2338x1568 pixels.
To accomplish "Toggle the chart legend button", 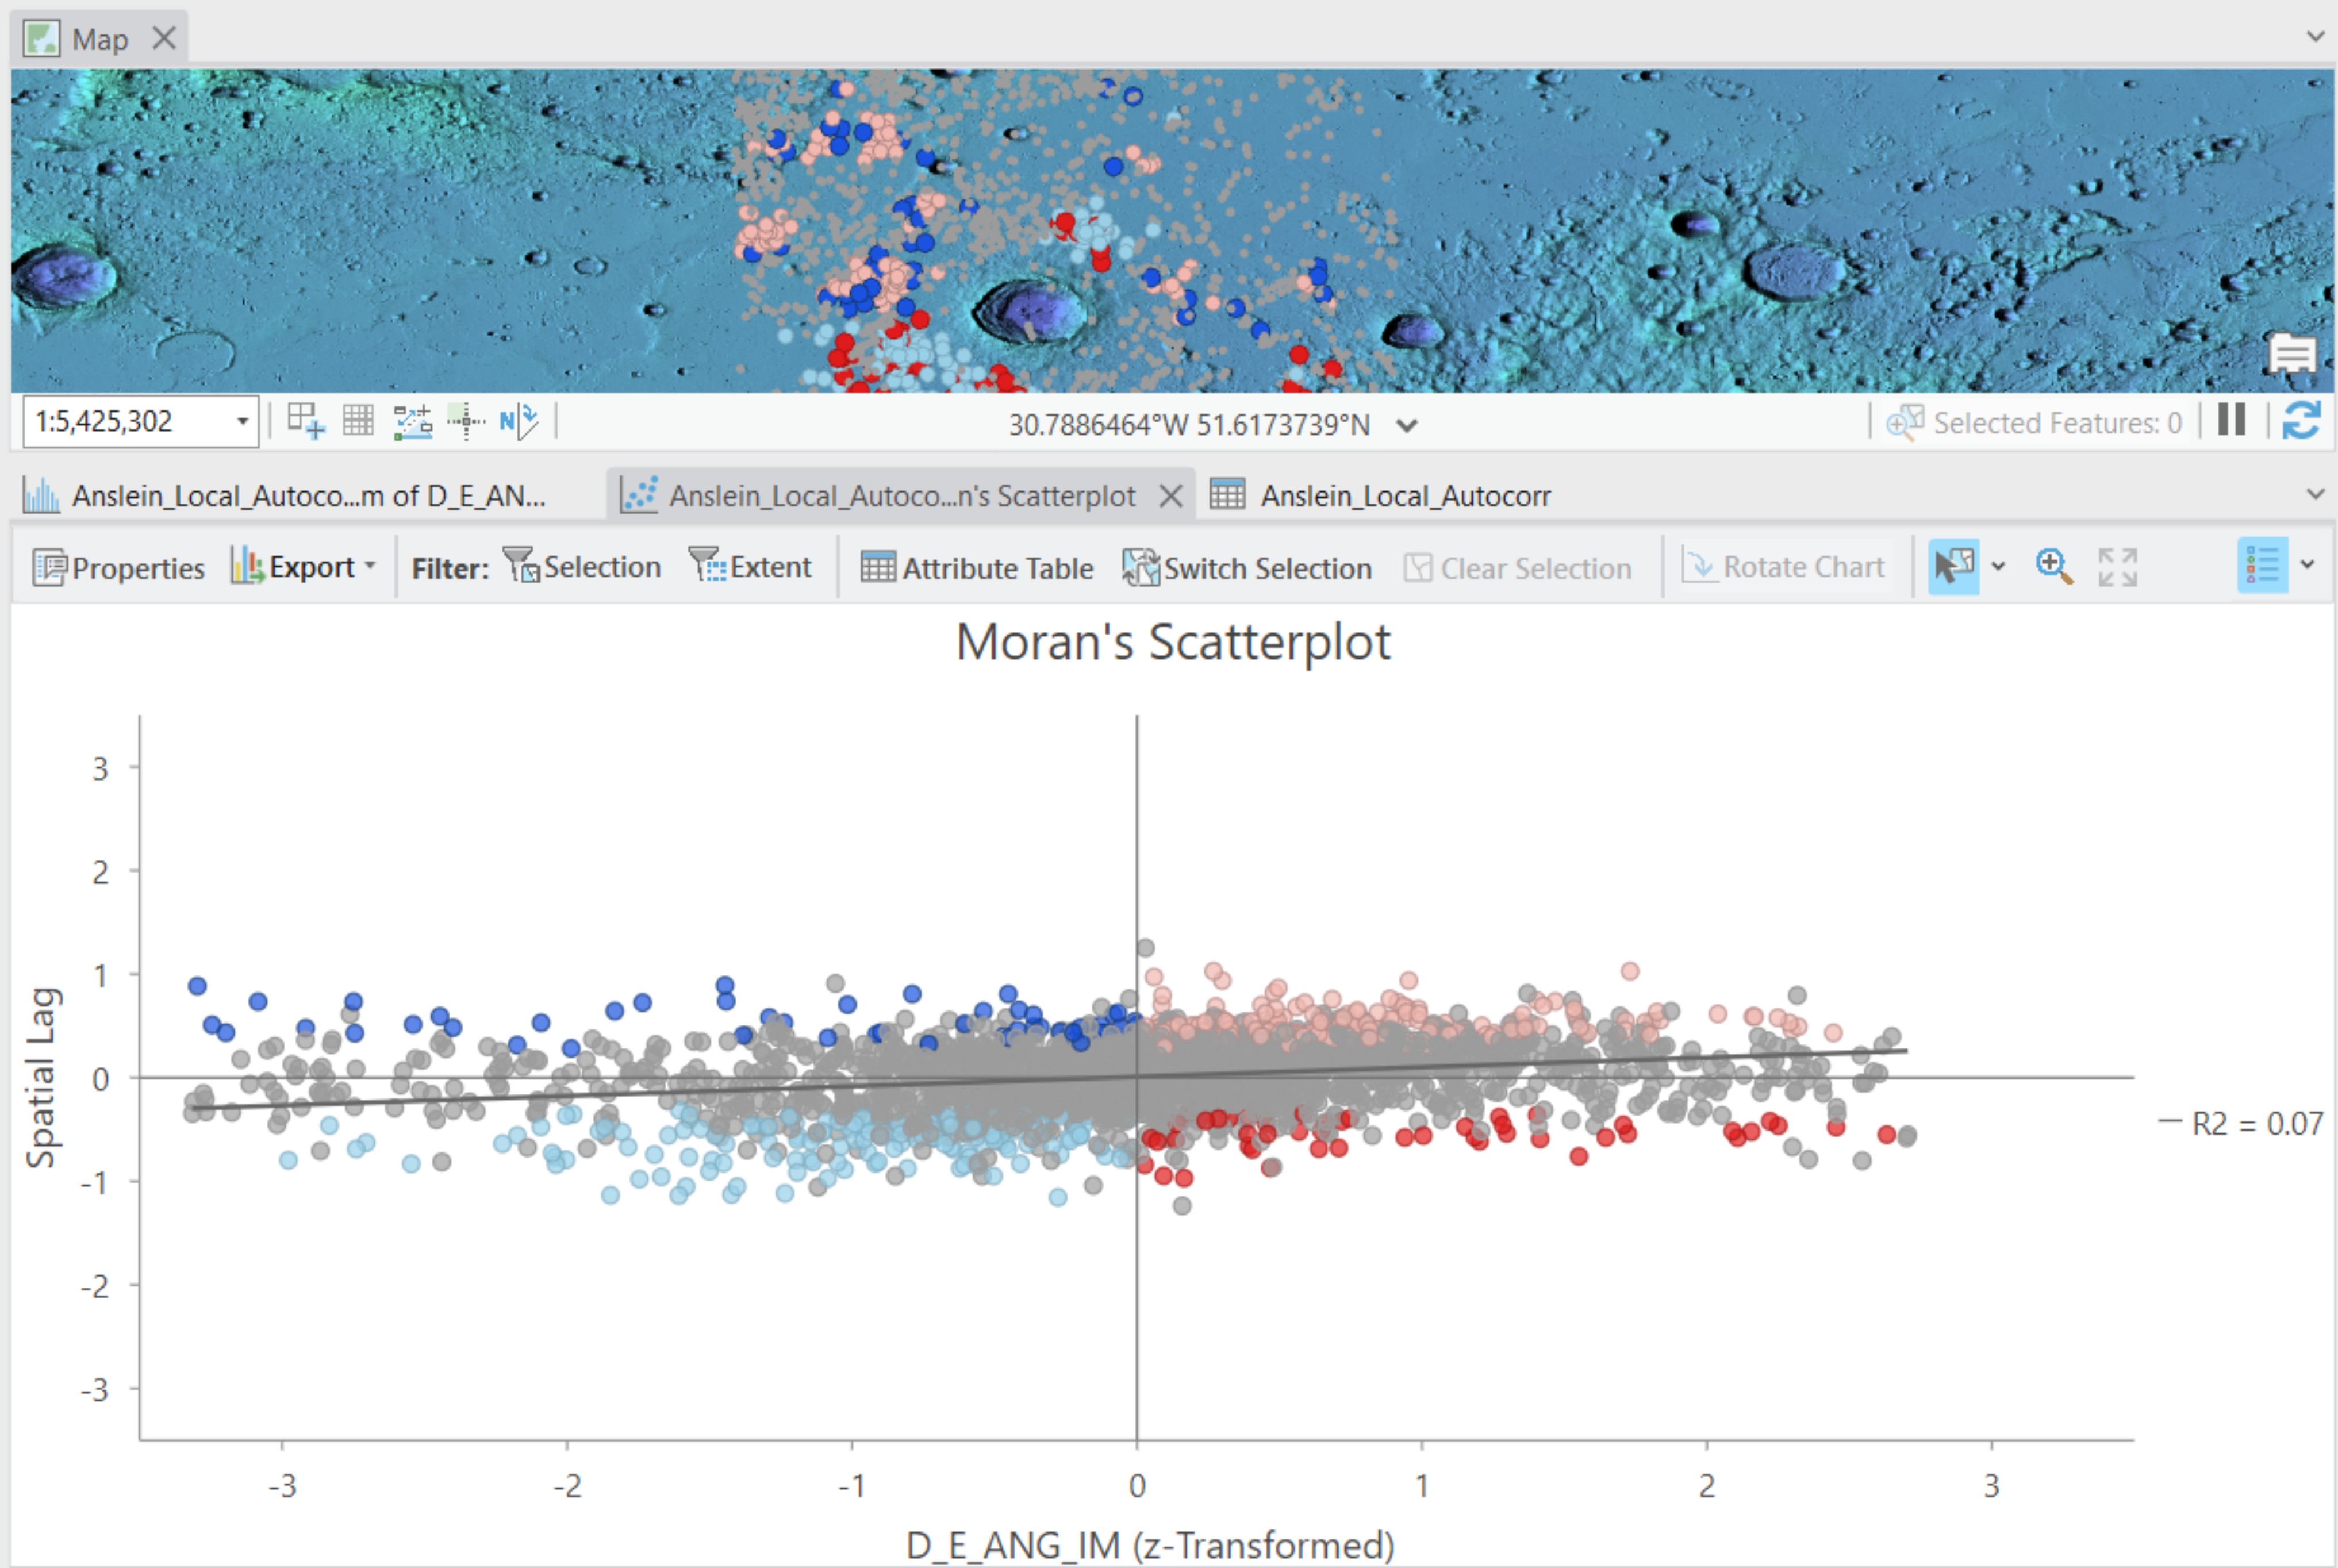I will tap(2262, 566).
